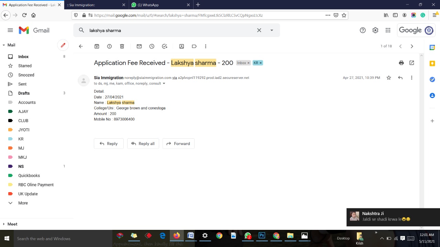Open the Gmail main menu hamburger

[x=10, y=30]
